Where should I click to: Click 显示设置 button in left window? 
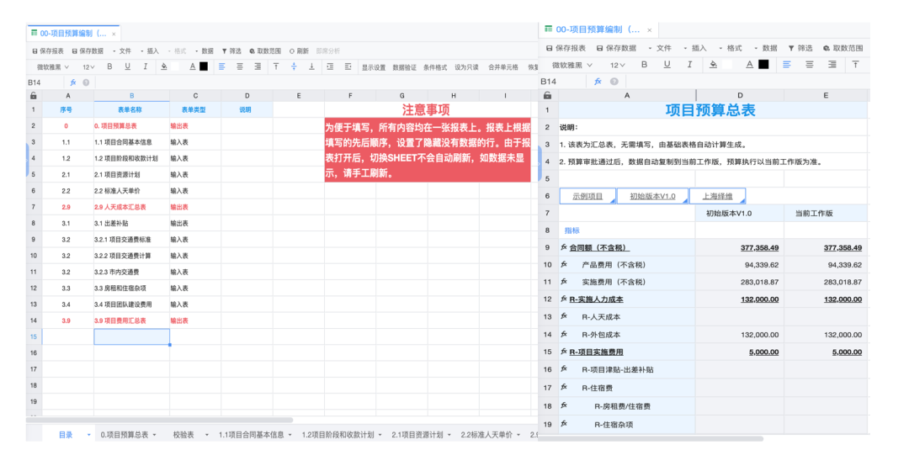pyautogui.click(x=374, y=67)
